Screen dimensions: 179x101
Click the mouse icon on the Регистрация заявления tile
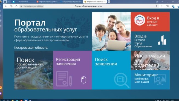click(83, 80)
